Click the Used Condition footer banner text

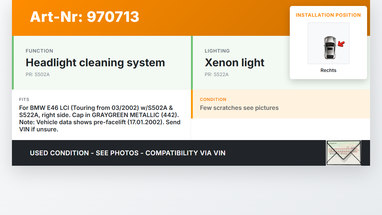127,153
